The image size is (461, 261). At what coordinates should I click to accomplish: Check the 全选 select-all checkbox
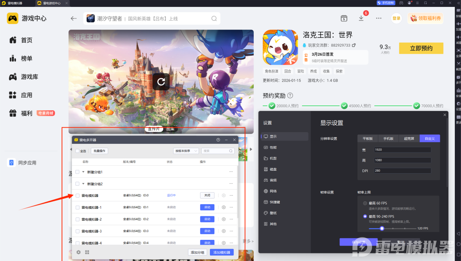(x=77, y=151)
